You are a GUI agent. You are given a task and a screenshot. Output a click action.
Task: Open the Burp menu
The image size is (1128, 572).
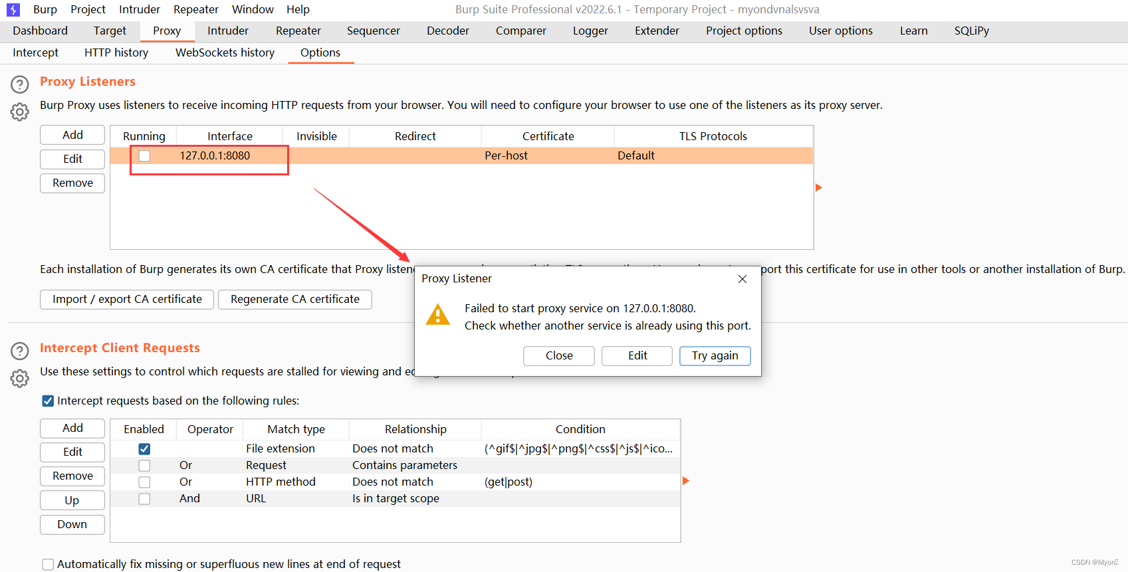click(x=45, y=9)
